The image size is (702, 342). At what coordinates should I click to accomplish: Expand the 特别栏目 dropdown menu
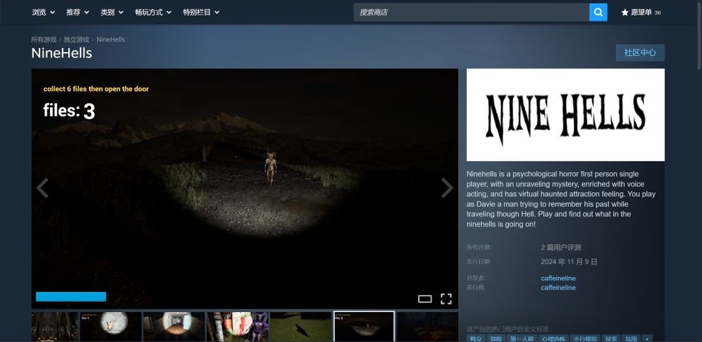(x=201, y=12)
